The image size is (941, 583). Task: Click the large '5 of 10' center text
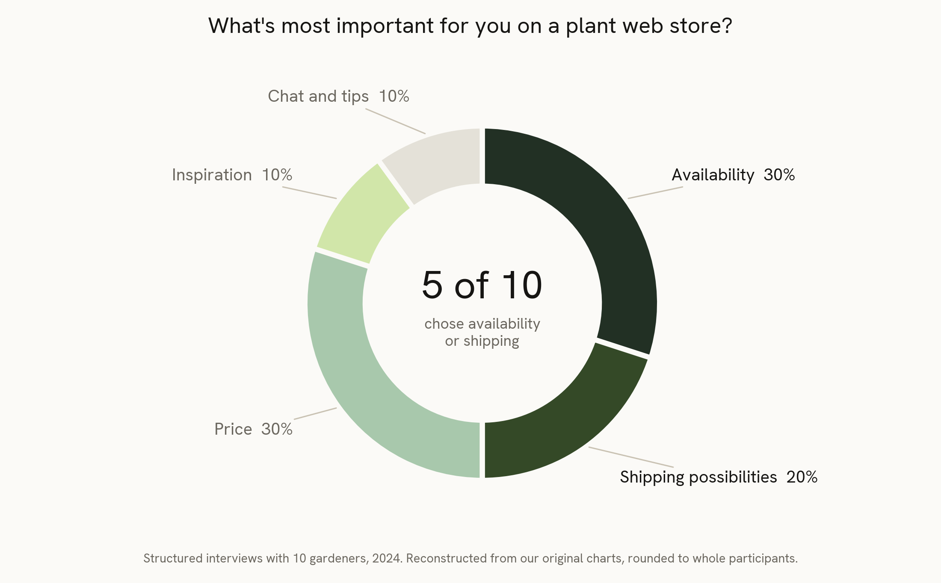[482, 285]
